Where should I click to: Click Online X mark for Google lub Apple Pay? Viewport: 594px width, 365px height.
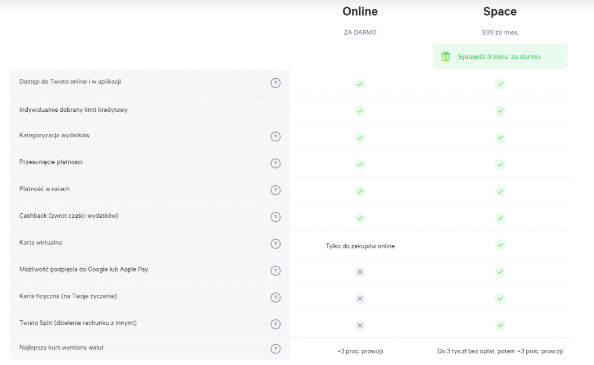pyautogui.click(x=360, y=272)
